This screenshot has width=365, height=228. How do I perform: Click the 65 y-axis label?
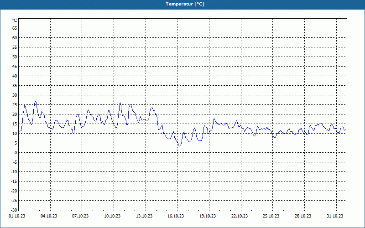(15, 28)
